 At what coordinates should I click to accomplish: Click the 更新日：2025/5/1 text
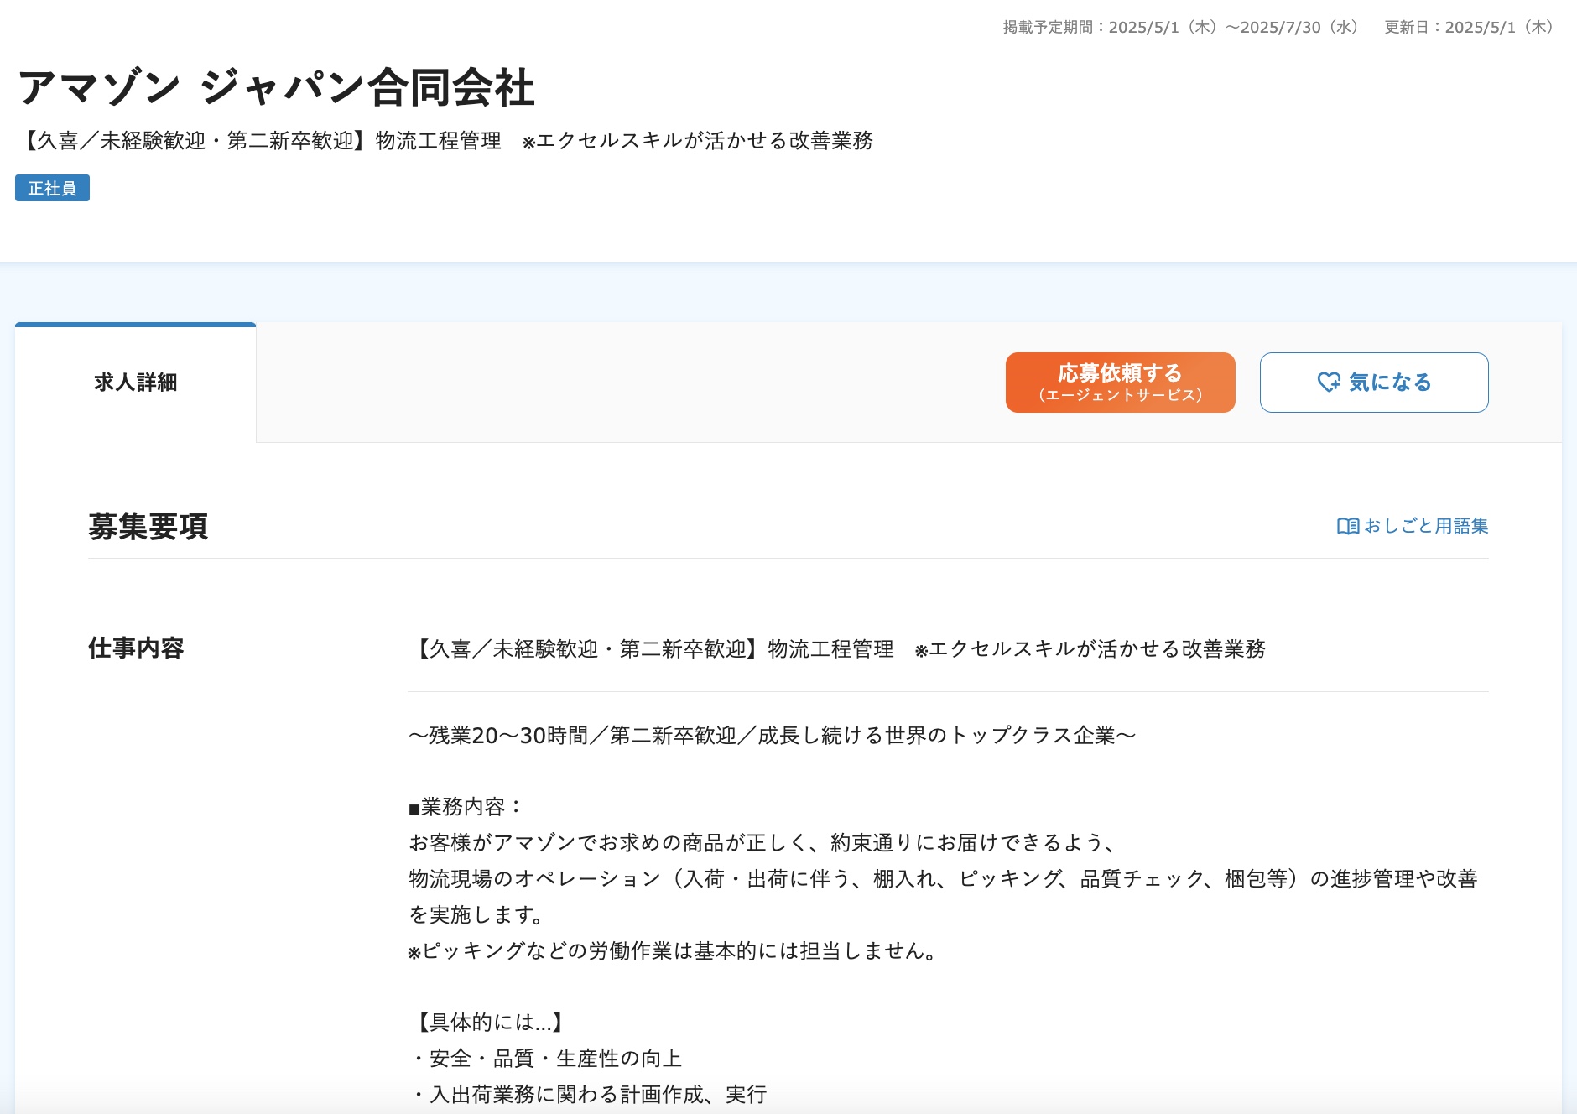click(1470, 27)
